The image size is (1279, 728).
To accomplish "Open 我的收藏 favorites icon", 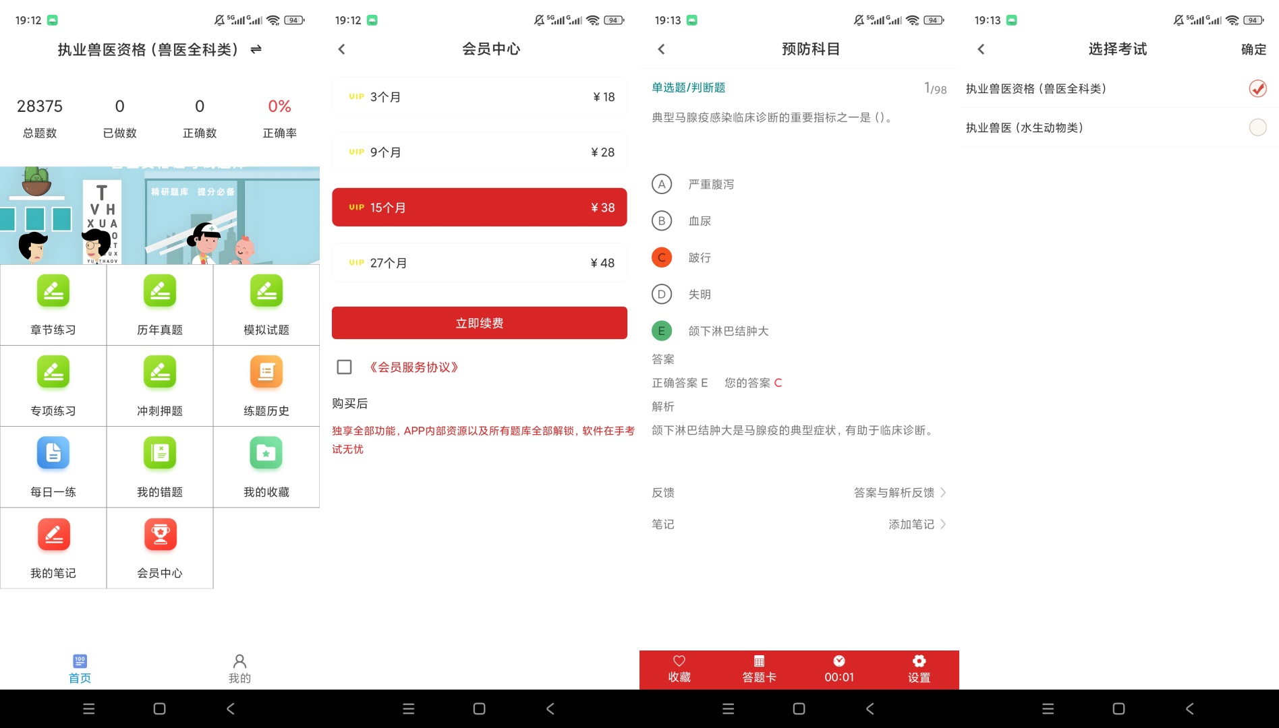I will (x=266, y=453).
